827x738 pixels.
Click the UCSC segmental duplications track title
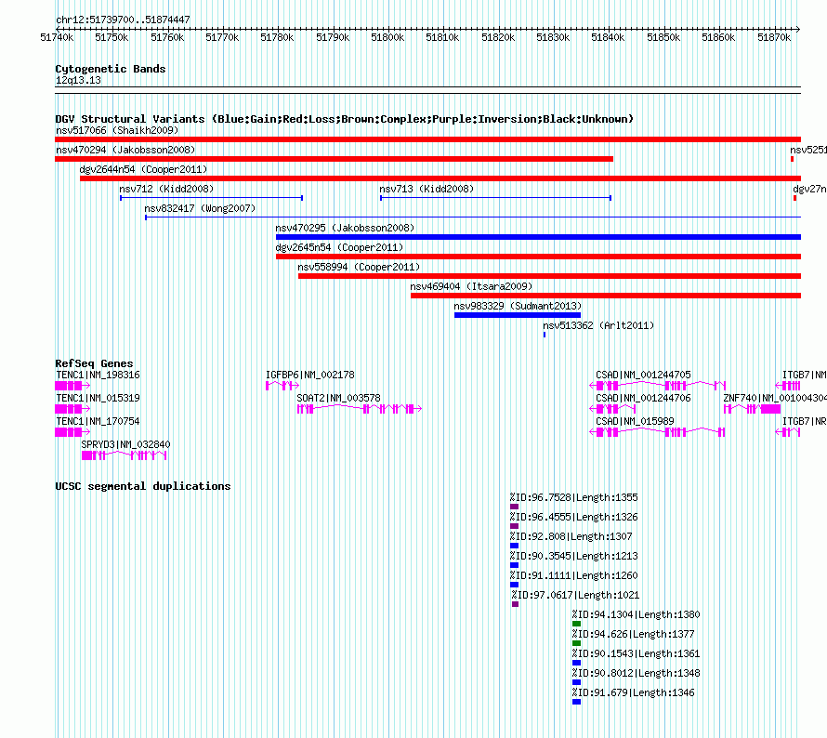(x=143, y=486)
